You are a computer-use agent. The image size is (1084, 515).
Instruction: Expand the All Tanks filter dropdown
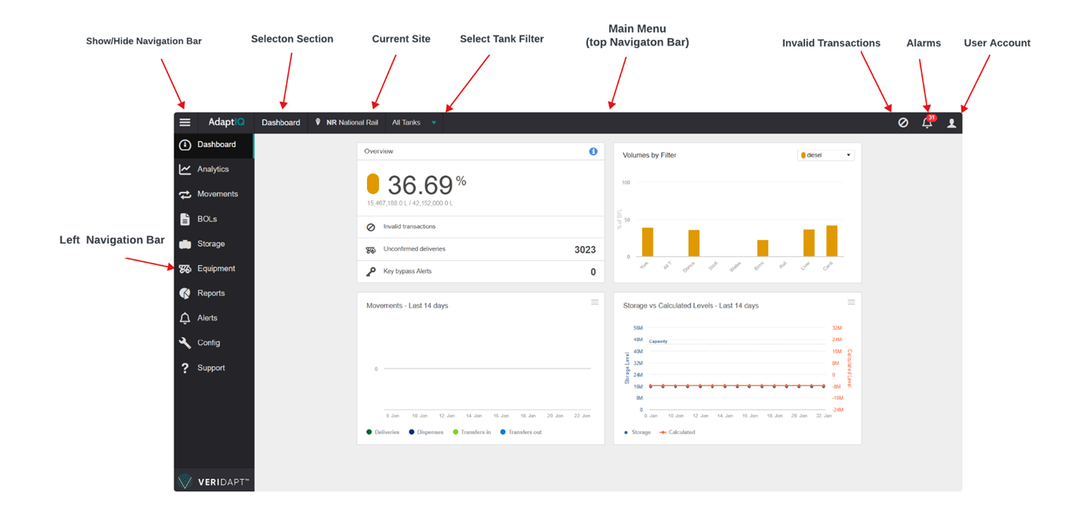click(x=414, y=123)
